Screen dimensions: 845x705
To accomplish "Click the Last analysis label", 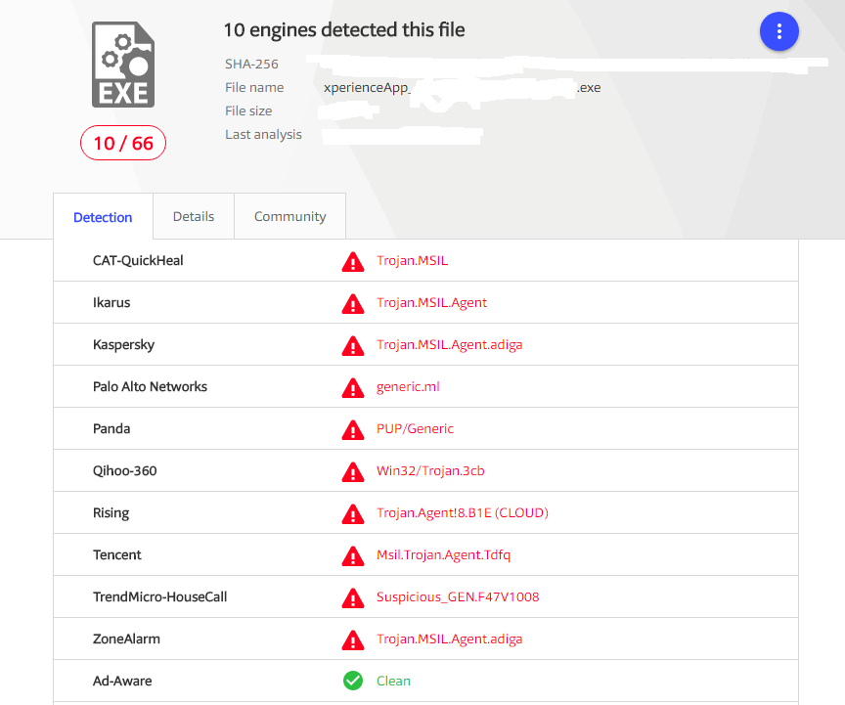I will (x=263, y=134).
